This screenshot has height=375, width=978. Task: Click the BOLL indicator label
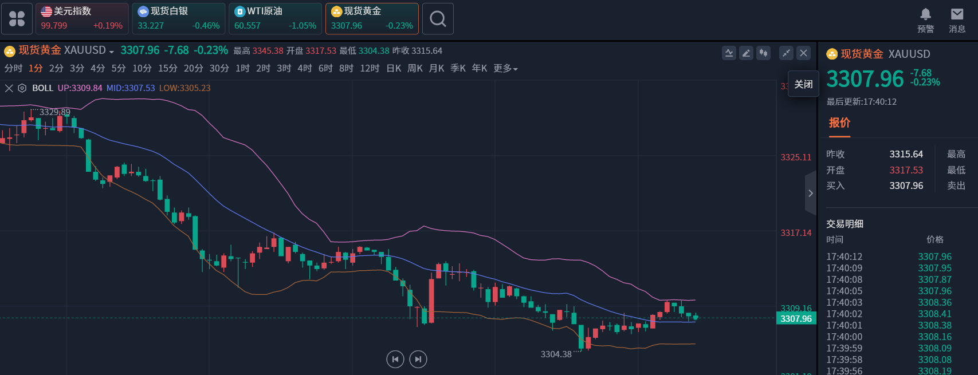tap(42, 88)
